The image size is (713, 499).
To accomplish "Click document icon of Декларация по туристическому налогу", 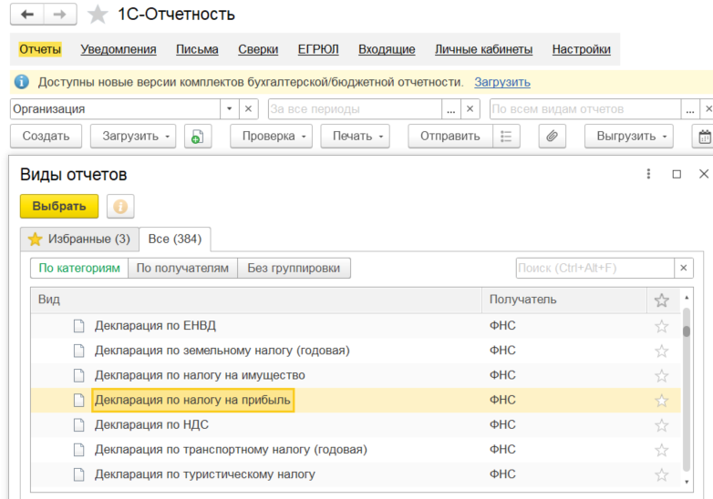I will pyautogui.click(x=79, y=474).
